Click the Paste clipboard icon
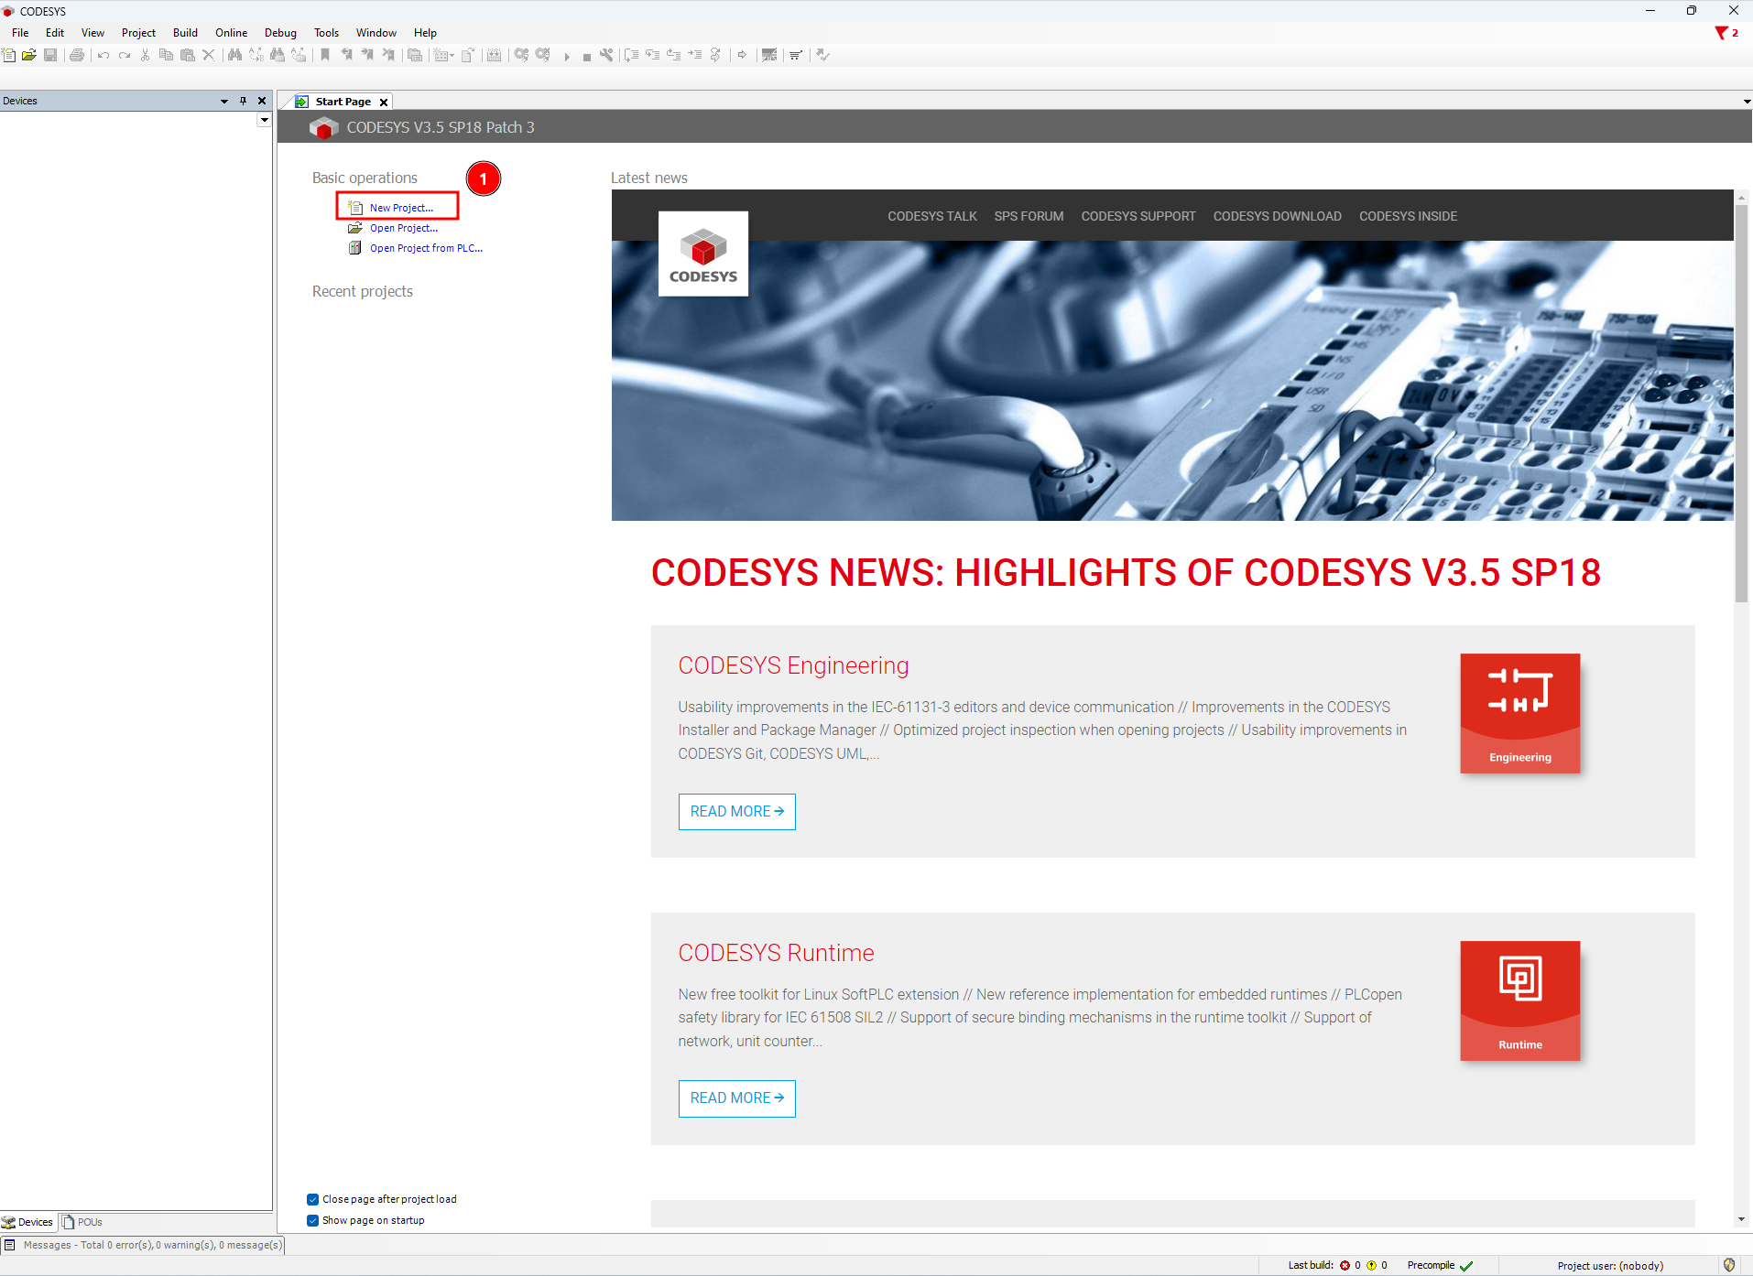This screenshot has height=1276, width=1753. pyautogui.click(x=187, y=55)
